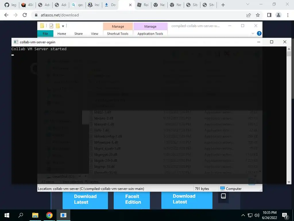Share this page icon in address bar

coord(249,15)
